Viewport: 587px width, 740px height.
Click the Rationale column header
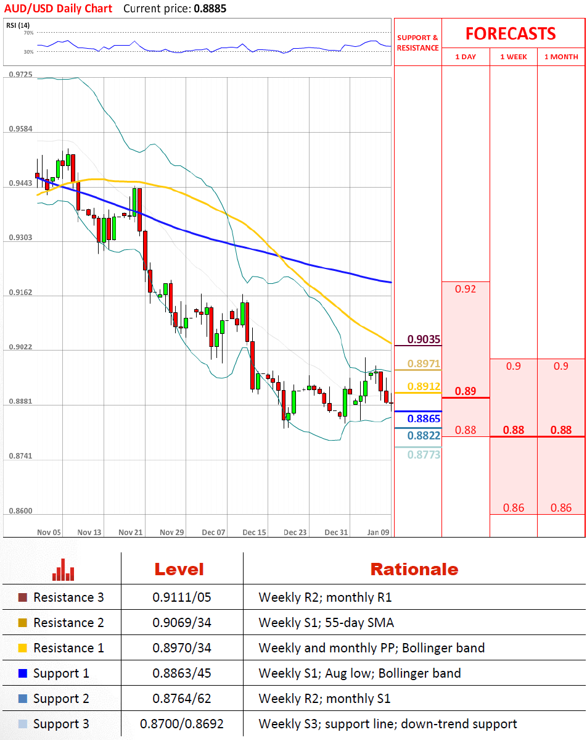(x=414, y=569)
